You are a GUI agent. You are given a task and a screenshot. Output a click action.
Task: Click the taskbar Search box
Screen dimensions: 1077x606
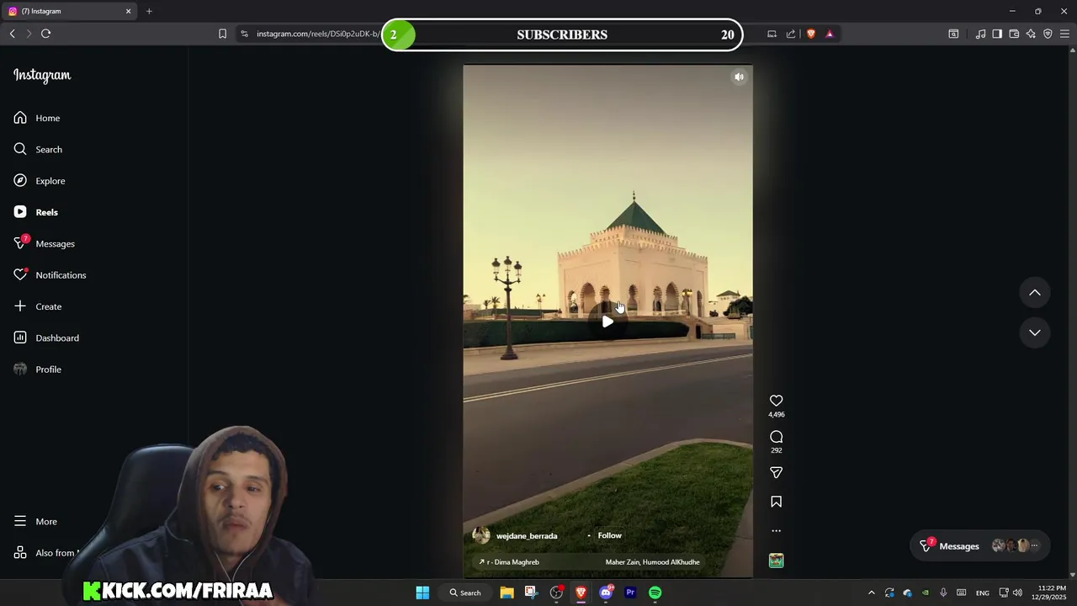point(465,593)
